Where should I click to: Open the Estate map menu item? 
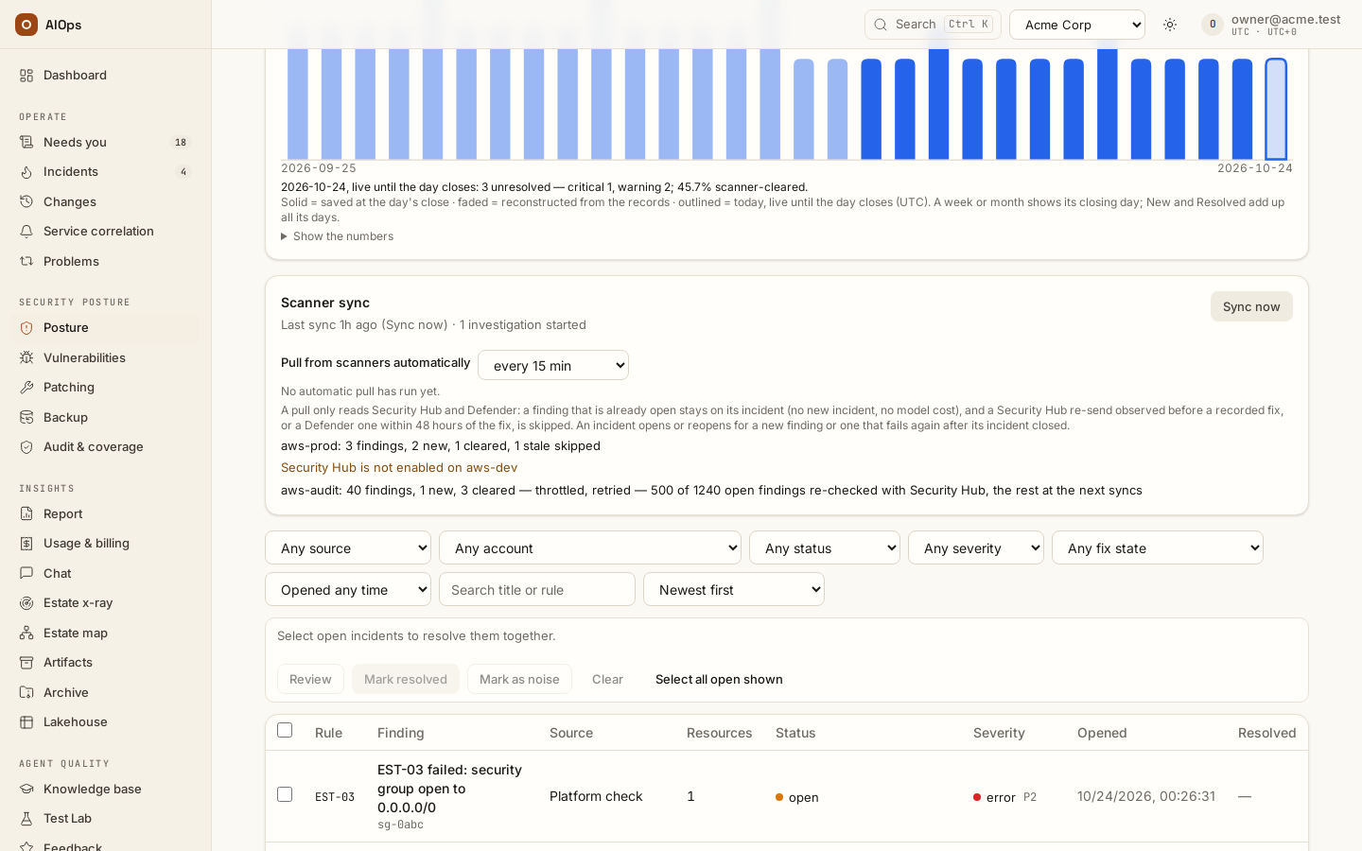point(106,634)
